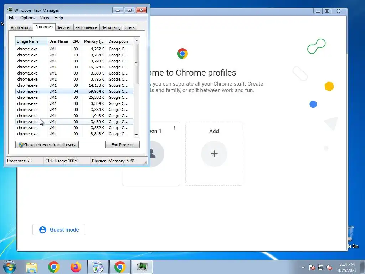Screen dimensions: 365x274
Task: Click the End Process button
Action: (x=122, y=145)
